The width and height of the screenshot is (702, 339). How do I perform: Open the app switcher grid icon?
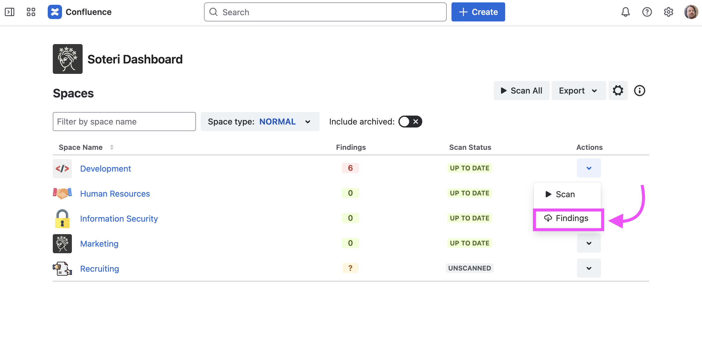[31, 12]
